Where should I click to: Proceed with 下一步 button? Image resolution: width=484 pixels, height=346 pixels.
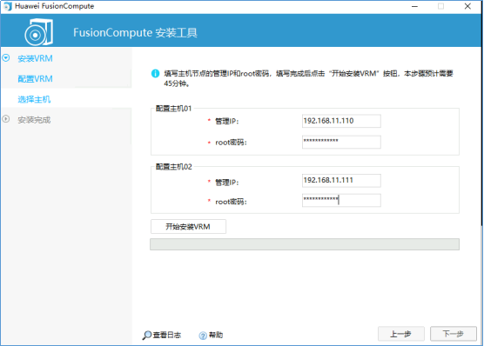click(x=454, y=334)
